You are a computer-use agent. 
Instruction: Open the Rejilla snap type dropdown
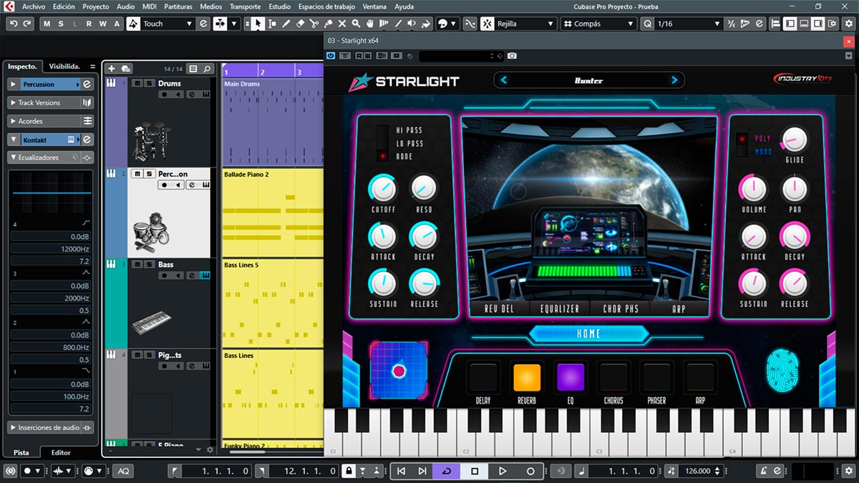526,24
